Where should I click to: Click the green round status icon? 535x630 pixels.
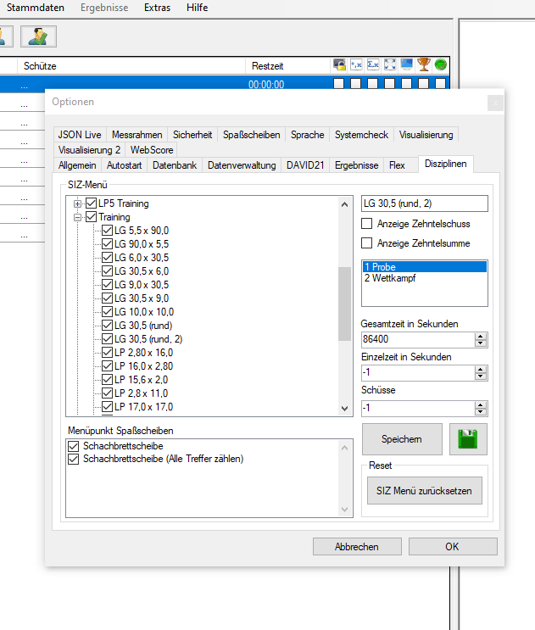441,64
